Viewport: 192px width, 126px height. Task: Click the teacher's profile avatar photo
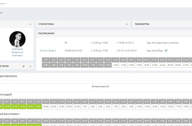point(17,39)
